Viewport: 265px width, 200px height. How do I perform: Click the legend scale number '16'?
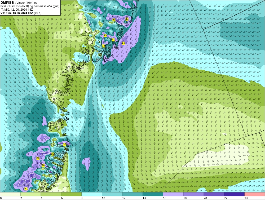pyautogui.click(x=165, y=198)
